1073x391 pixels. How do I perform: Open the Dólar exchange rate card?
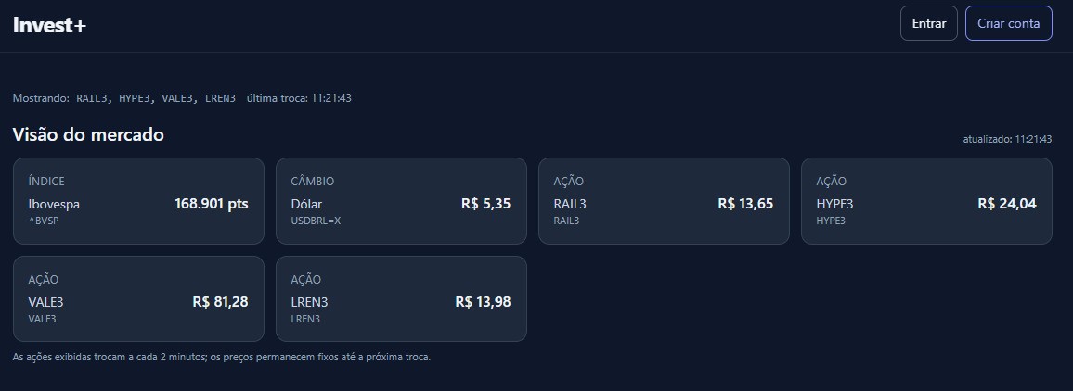click(x=401, y=201)
